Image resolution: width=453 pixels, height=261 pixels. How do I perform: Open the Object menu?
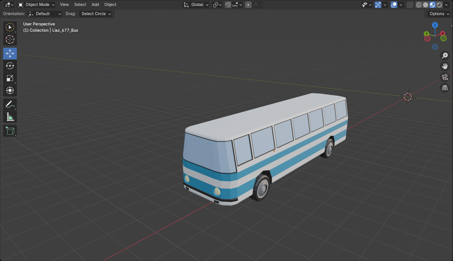click(110, 5)
